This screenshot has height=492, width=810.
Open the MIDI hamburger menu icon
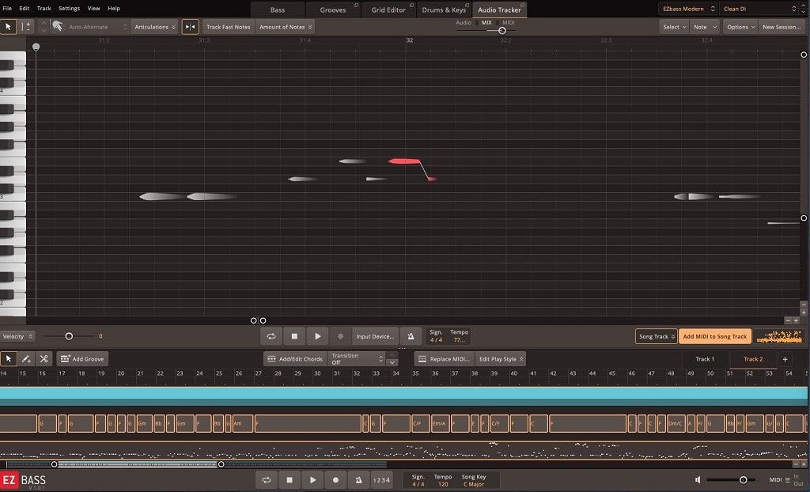788,480
